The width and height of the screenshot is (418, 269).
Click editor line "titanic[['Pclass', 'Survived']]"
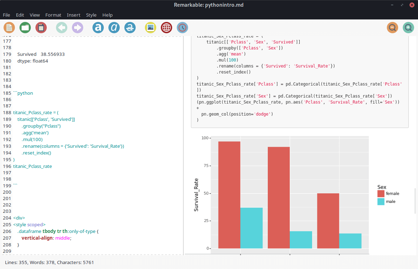point(46,119)
